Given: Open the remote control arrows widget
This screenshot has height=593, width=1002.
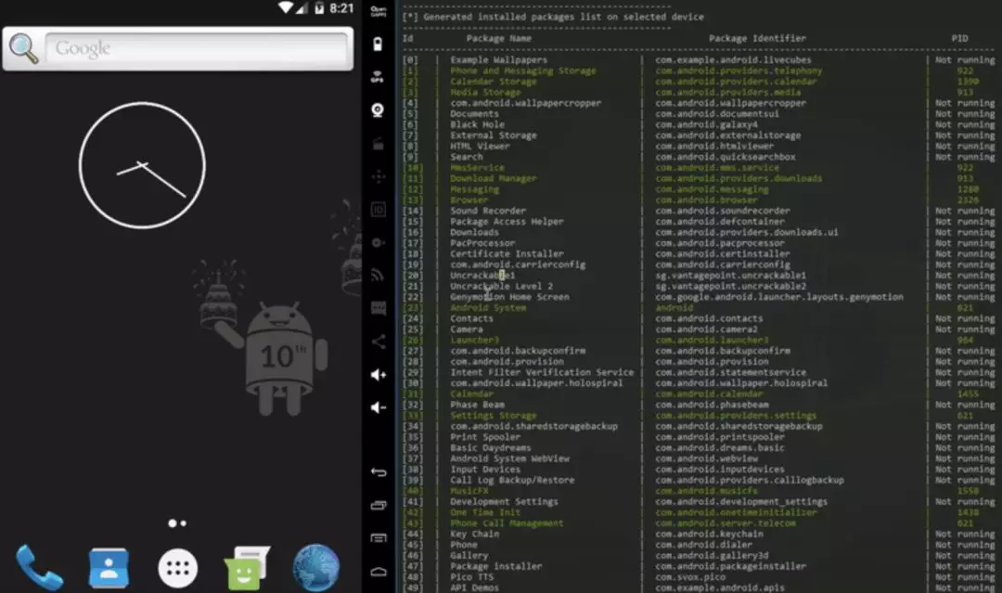Looking at the screenshot, I should pyautogui.click(x=379, y=176).
